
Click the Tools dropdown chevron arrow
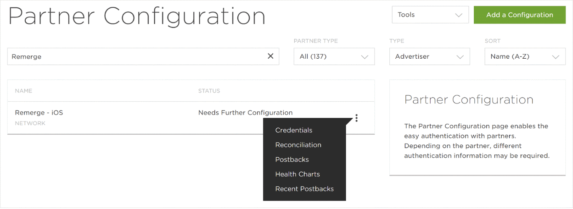(x=458, y=15)
